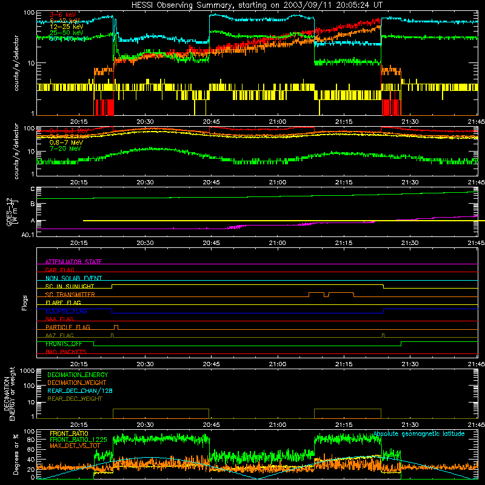The image size is (485, 485).
Task: Select the yellow 0.8-7 MeV legend label
Action: 67,142
